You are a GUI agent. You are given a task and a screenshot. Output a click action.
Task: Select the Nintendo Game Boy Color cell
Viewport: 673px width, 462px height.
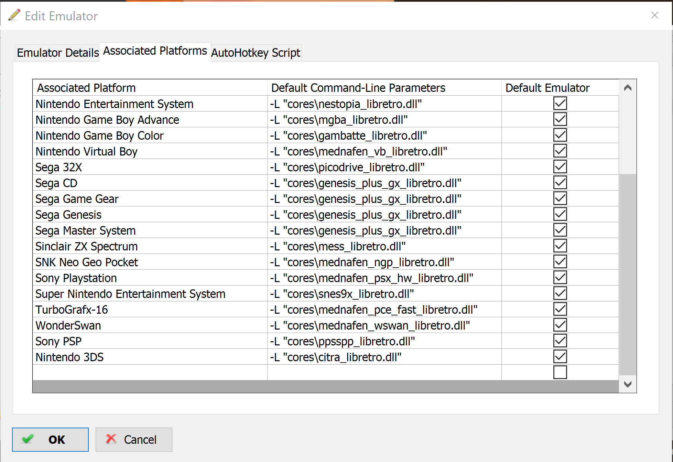[x=150, y=135]
